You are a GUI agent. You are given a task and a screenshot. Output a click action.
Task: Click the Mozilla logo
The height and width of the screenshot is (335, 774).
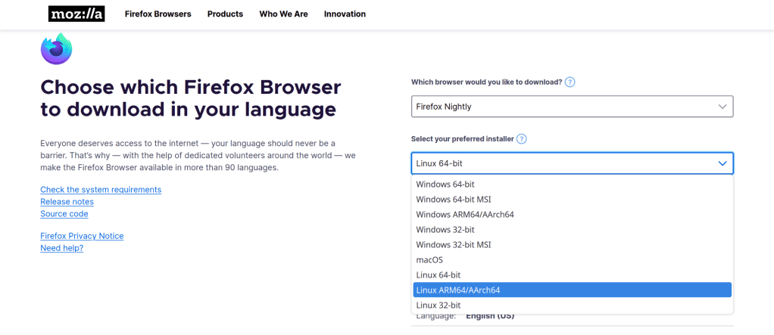(x=76, y=14)
